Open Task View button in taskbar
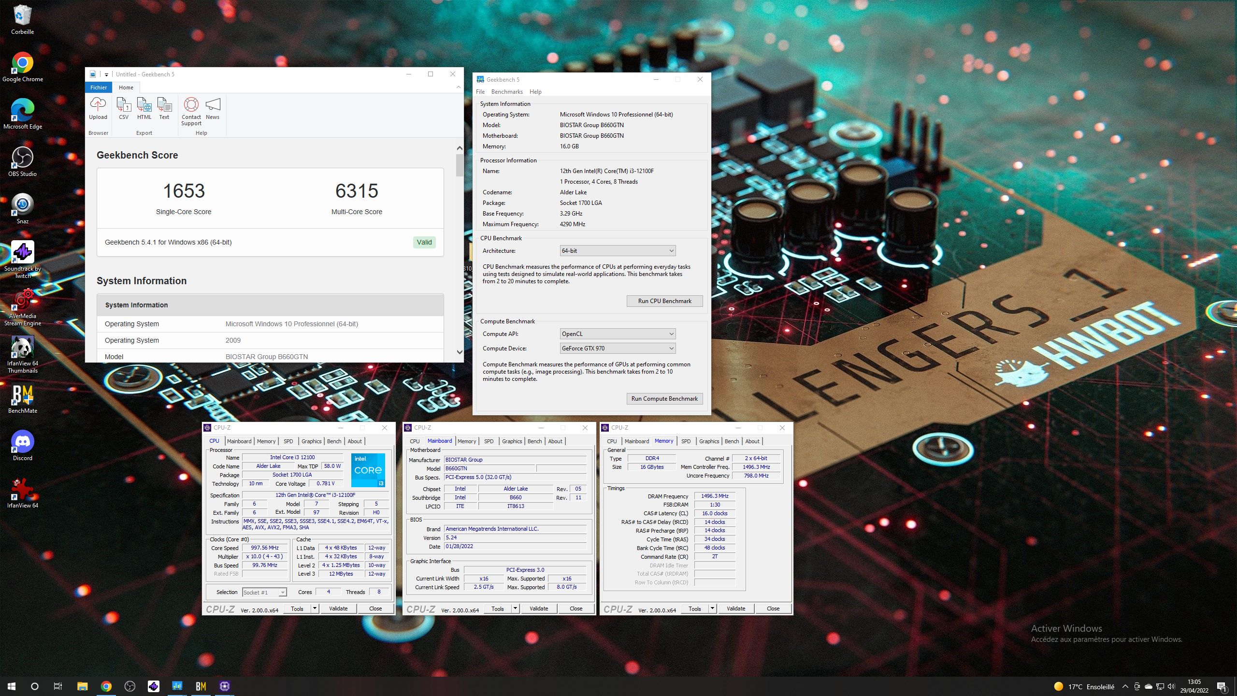Image resolution: width=1237 pixels, height=696 pixels. 58,686
